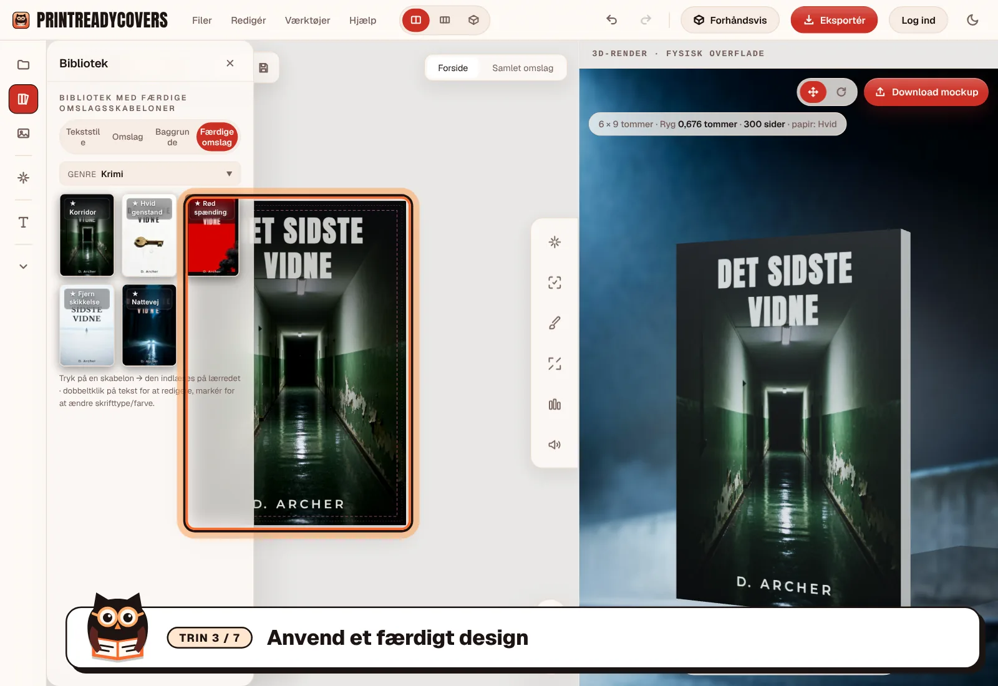Select the sparkle effects sidebar icon

[x=23, y=178]
